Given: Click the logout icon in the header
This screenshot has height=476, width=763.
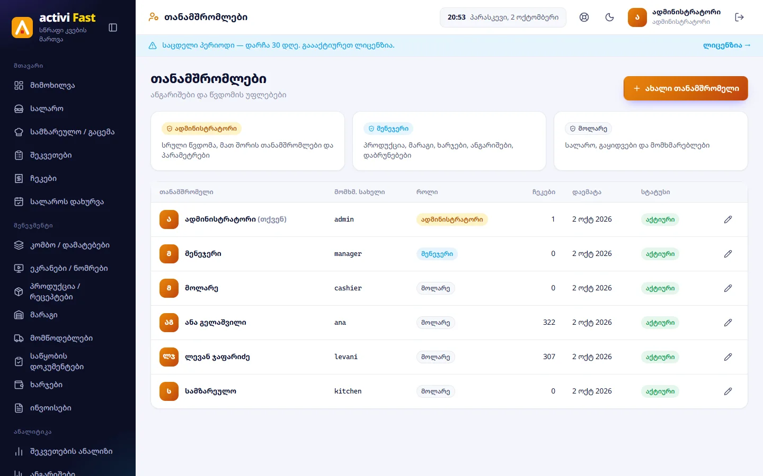Looking at the screenshot, I should click(740, 17).
